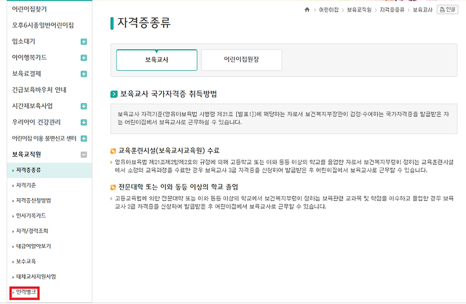
Task: Click 전문대학 또는 이와 동등 이상의 학교 졸업
Action: point(179,187)
